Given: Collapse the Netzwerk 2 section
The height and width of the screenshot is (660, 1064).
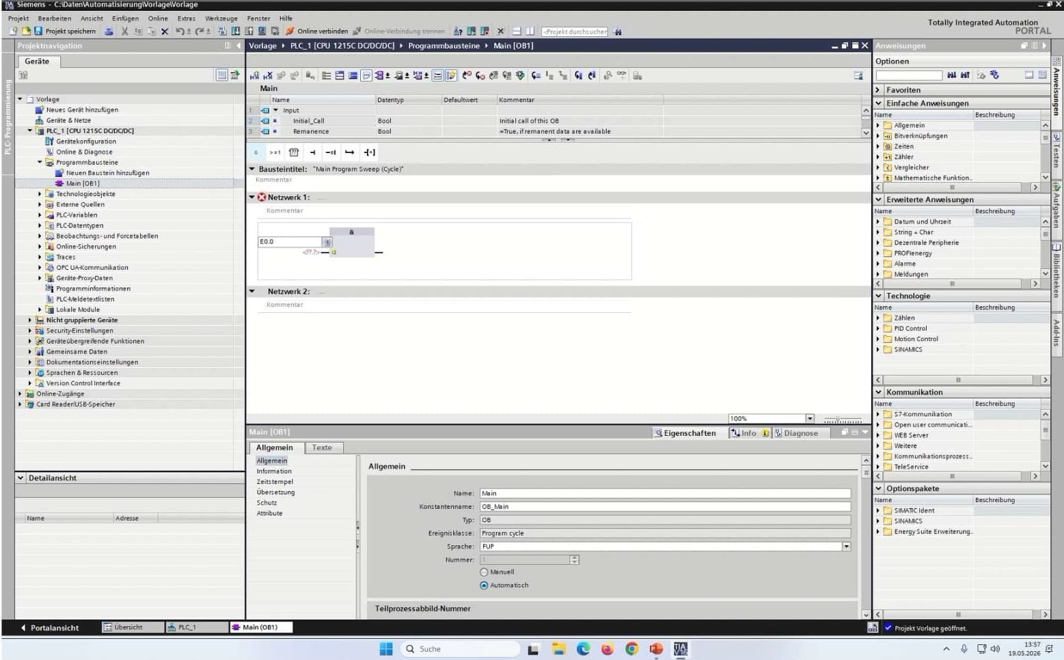Looking at the screenshot, I should click(252, 291).
